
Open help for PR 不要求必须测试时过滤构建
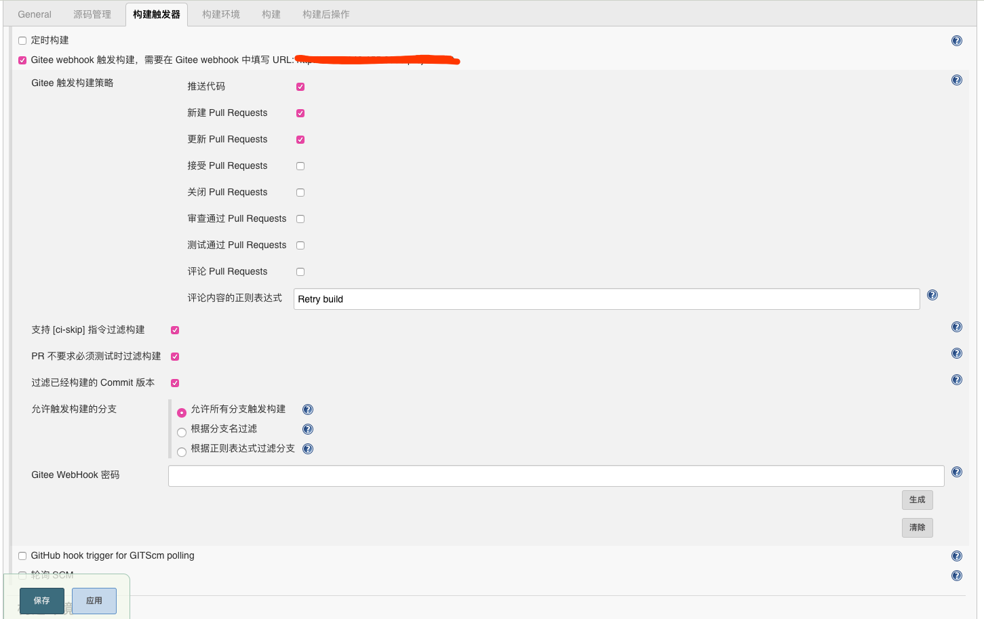click(x=956, y=353)
